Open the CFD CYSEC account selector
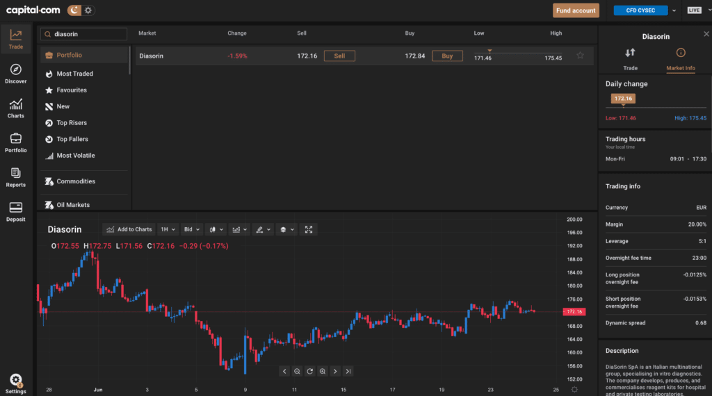This screenshot has width=712, height=396. click(x=640, y=10)
